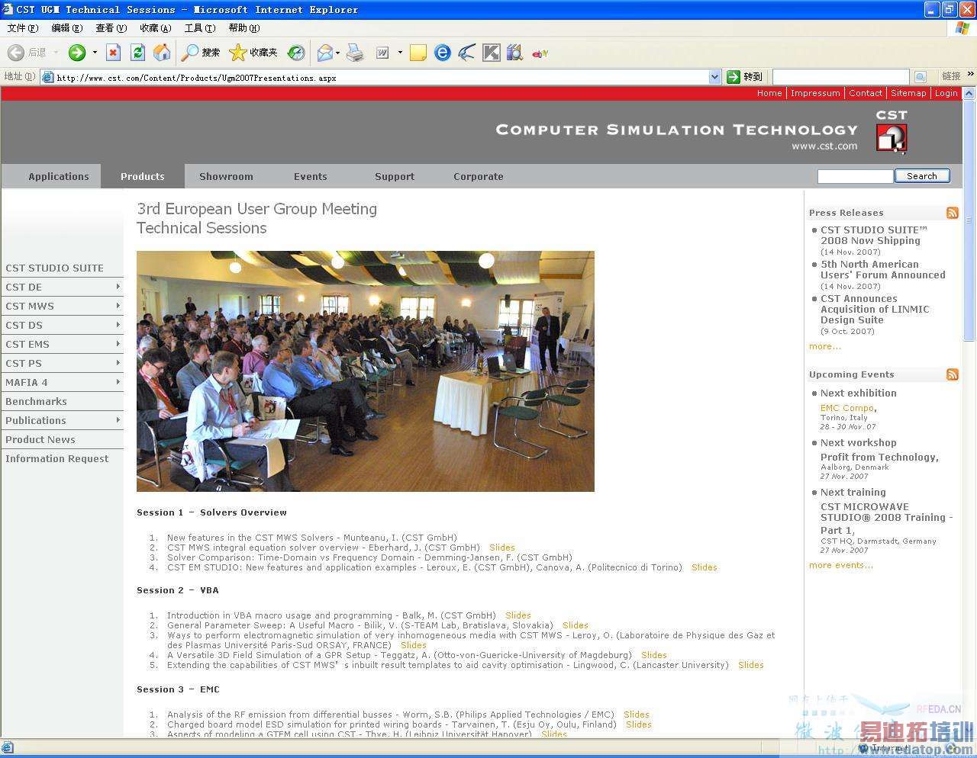The width and height of the screenshot is (977, 758).
Task: Open Slides for General Parameter Sweep talk
Action: (576, 625)
